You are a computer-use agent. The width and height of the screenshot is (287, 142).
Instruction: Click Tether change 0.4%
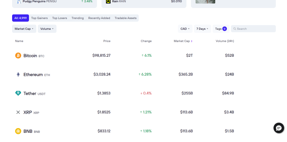[x=146, y=93]
